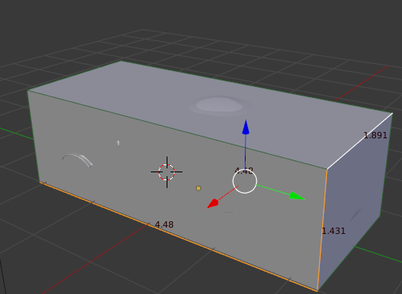Viewport: 402px width, 294px height.
Task: Select the orange vertical edge labeled 1.431
Action: click(x=322, y=230)
